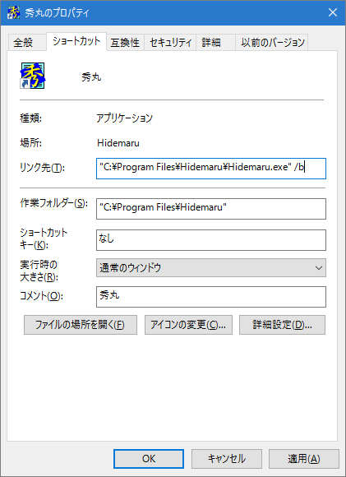Open the 詳細 tab
346x477 pixels.
point(215,42)
